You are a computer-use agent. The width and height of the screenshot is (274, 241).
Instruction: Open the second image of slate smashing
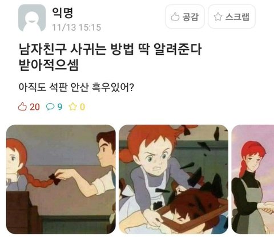(174, 179)
